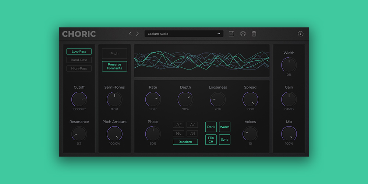Toggle the Dark mode button

click(211, 127)
